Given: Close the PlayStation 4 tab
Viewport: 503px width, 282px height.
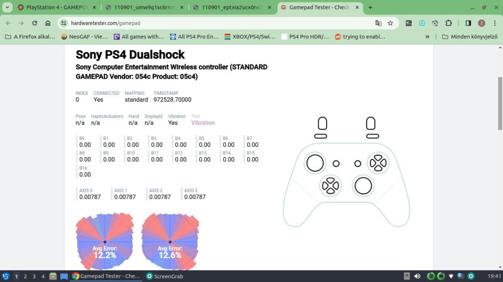Looking at the screenshot, I should (94, 8).
